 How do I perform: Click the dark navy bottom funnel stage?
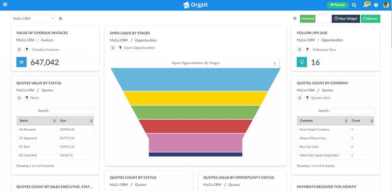click(196, 154)
